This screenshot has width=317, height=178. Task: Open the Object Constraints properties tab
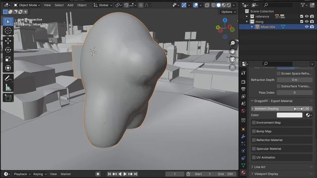tap(243, 158)
